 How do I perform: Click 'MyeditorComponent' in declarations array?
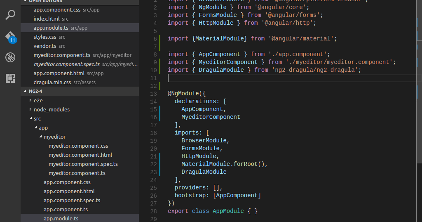(211, 117)
